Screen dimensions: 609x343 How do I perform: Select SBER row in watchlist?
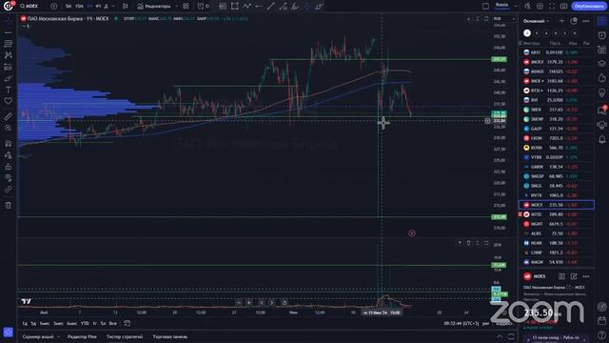tap(556, 110)
